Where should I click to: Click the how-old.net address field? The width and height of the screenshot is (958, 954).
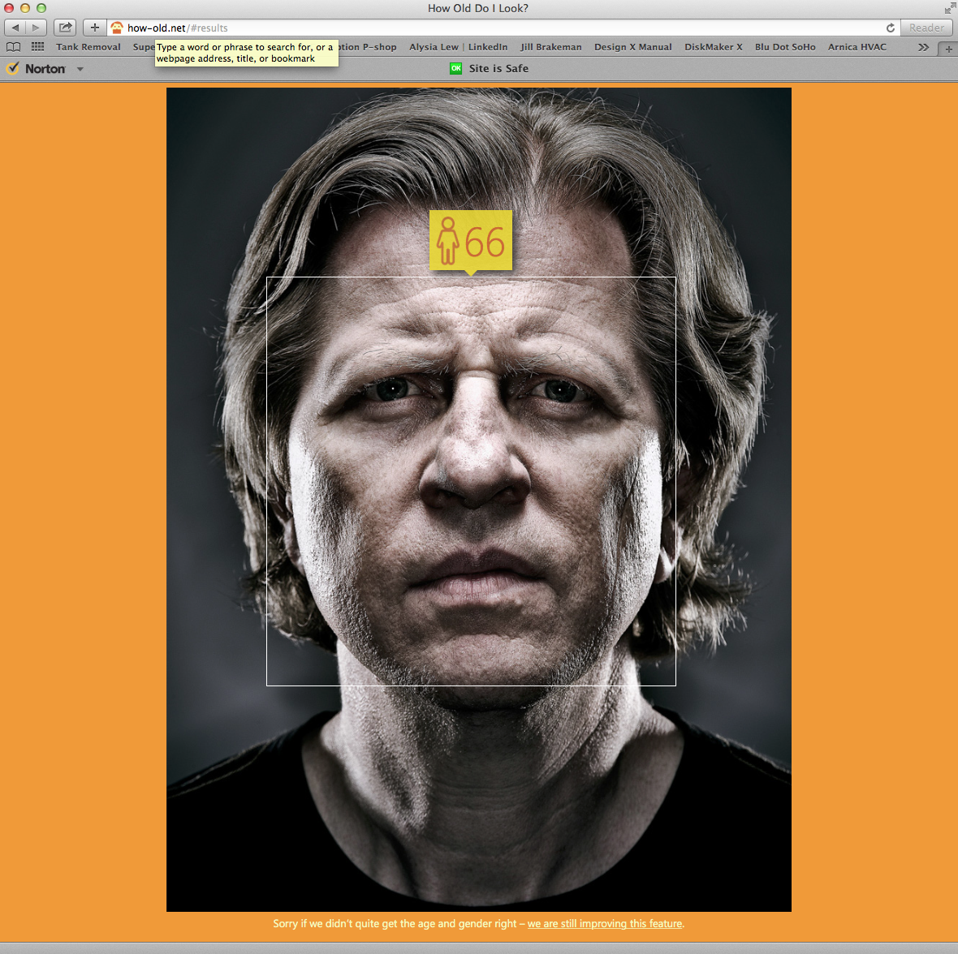[487, 28]
